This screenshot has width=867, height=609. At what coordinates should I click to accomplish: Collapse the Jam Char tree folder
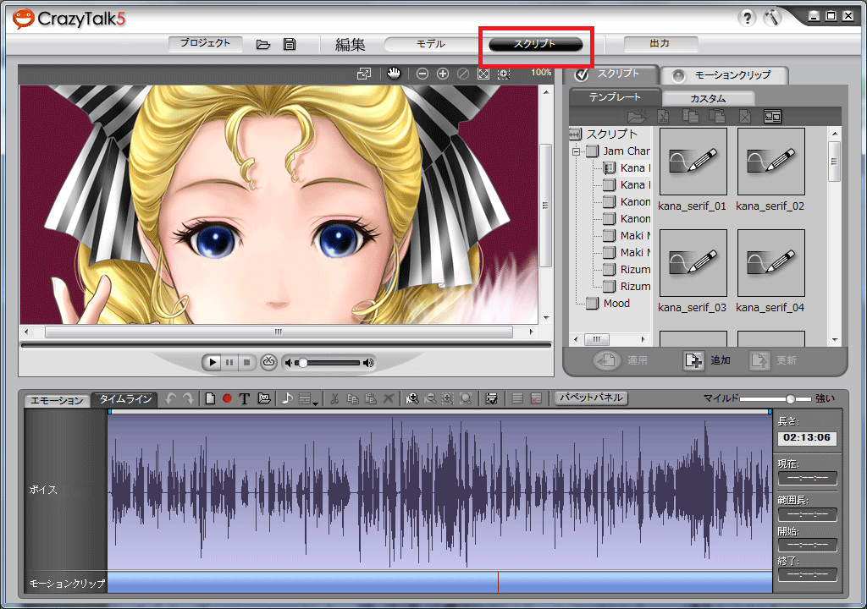click(576, 151)
